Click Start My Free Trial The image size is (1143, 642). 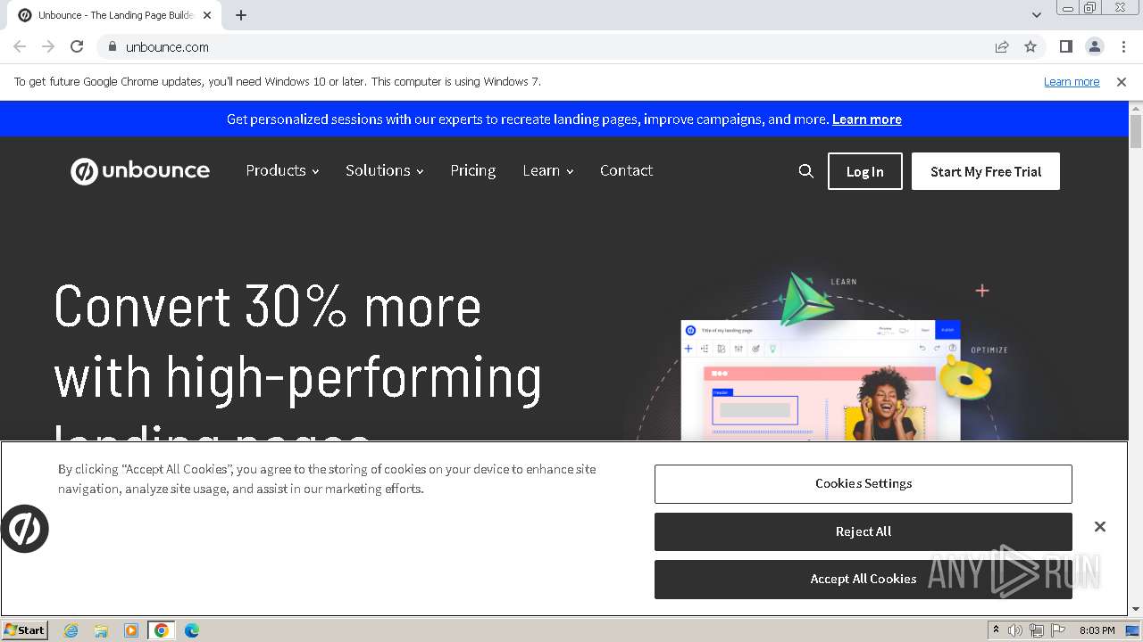986,171
